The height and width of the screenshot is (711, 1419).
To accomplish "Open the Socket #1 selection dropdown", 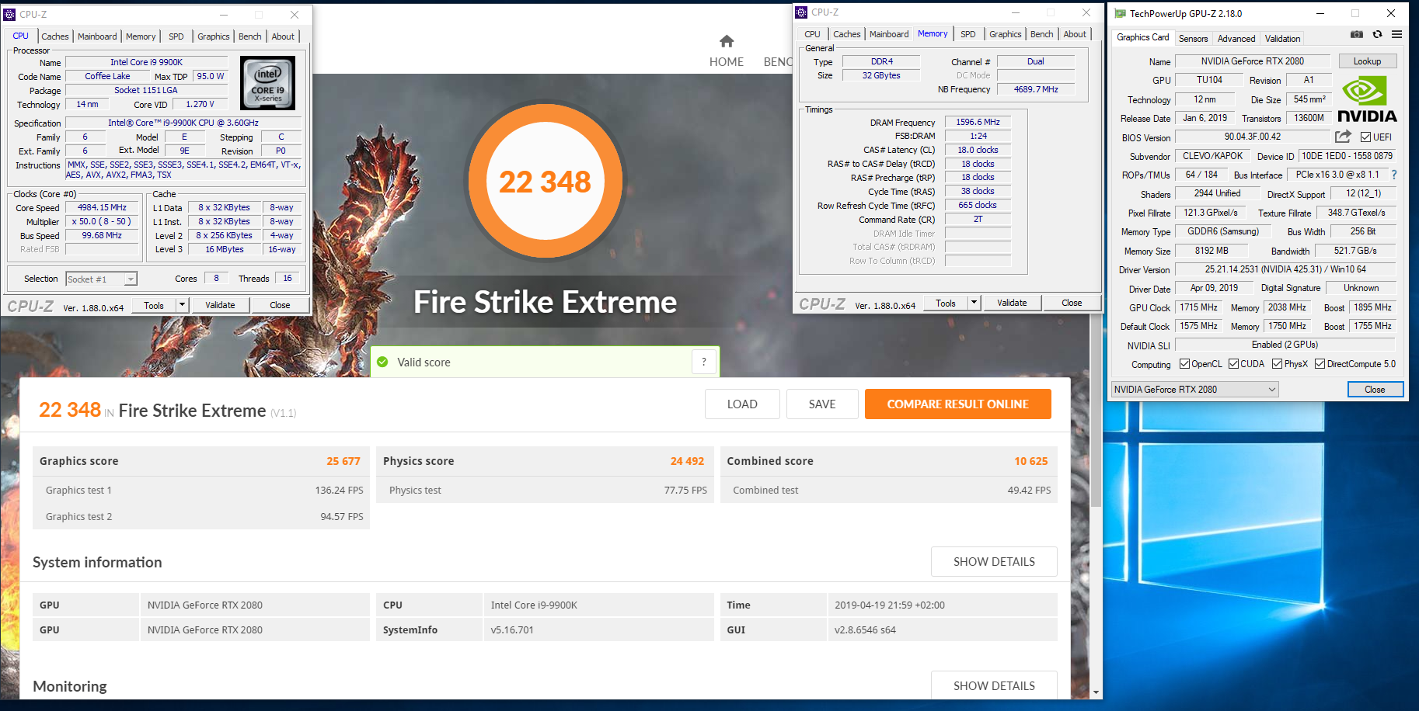I will coord(101,279).
